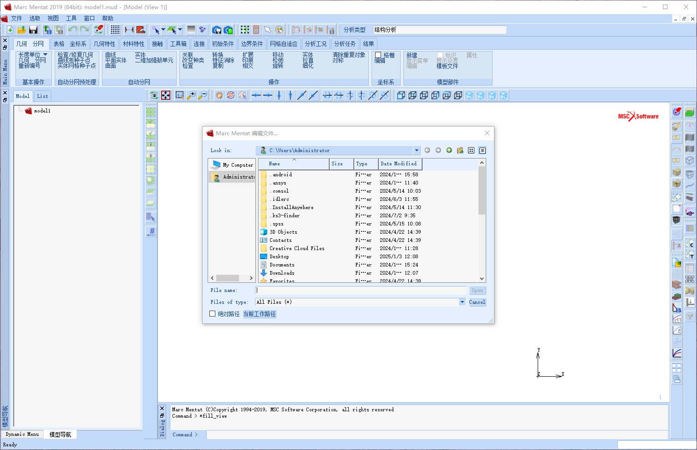
Task: Expand the 长度单位 dropdown
Action: pos(45,55)
